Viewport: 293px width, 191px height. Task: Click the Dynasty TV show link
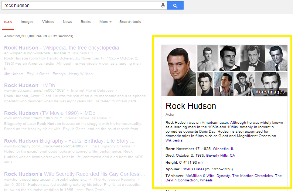click(x=223, y=176)
